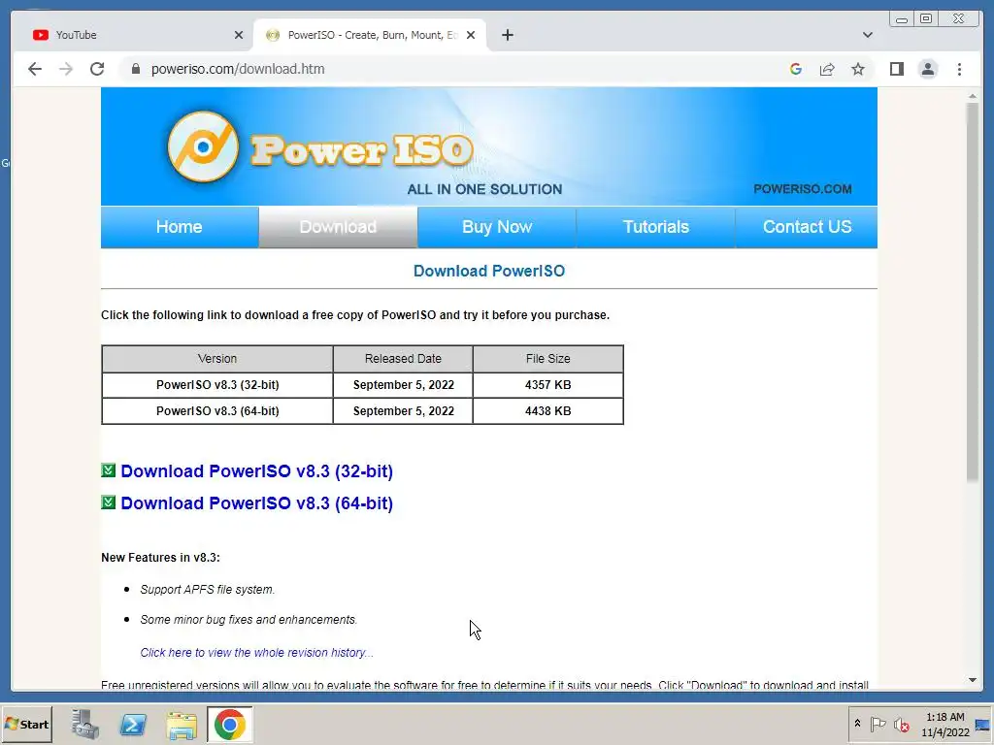Click Download PowerISO v8.3 (32-bit) link
The image size is (994, 745).
(x=256, y=471)
